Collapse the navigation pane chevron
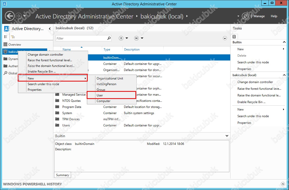The image size is (289, 190). (x=49, y=29)
